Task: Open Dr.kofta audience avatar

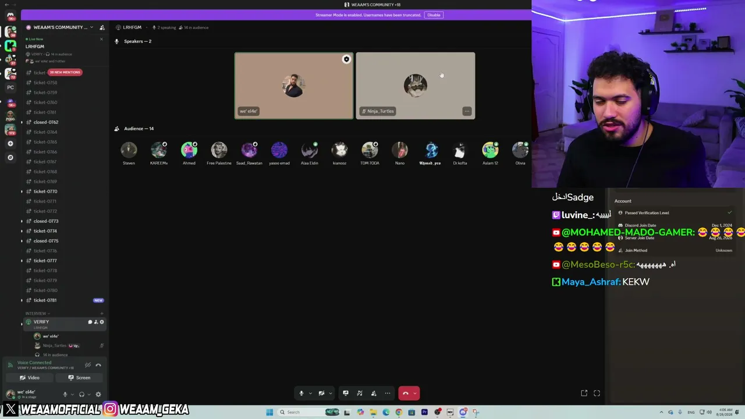Action: click(460, 151)
